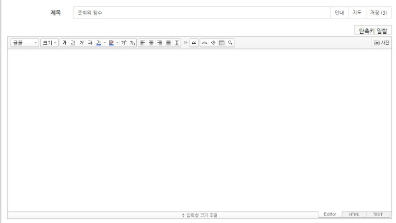Switch to the TEXT tab
This screenshot has width=396, height=223.
[378, 215]
